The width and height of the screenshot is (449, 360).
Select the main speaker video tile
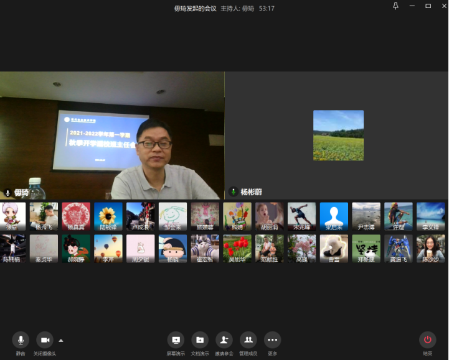112,135
